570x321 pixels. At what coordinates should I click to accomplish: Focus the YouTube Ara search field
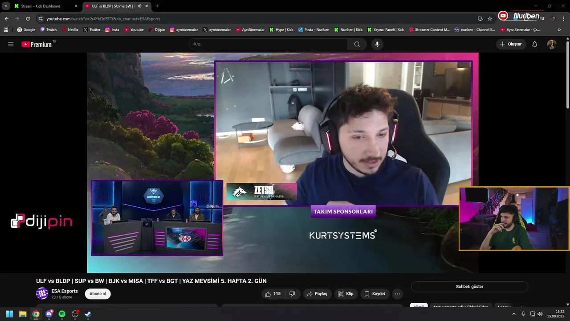[x=268, y=44]
